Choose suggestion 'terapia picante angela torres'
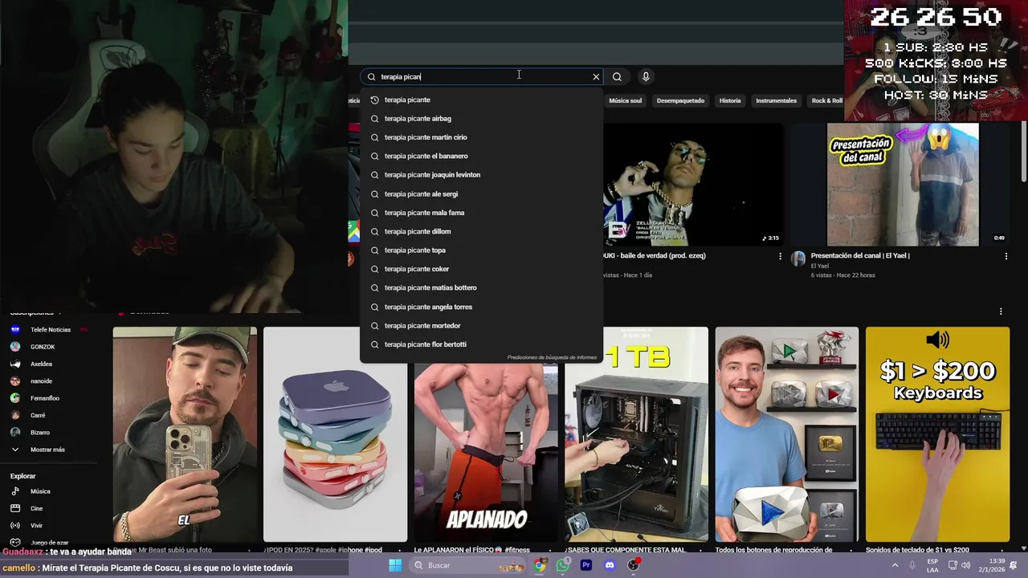This screenshot has width=1028, height=578. 481,307
